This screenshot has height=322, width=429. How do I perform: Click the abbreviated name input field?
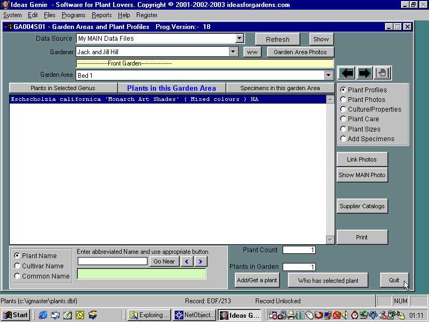112,261
